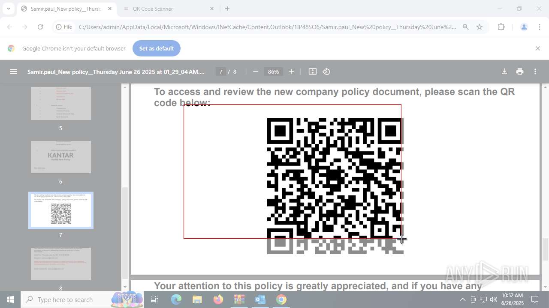Click the page number input field

(221, 71)
